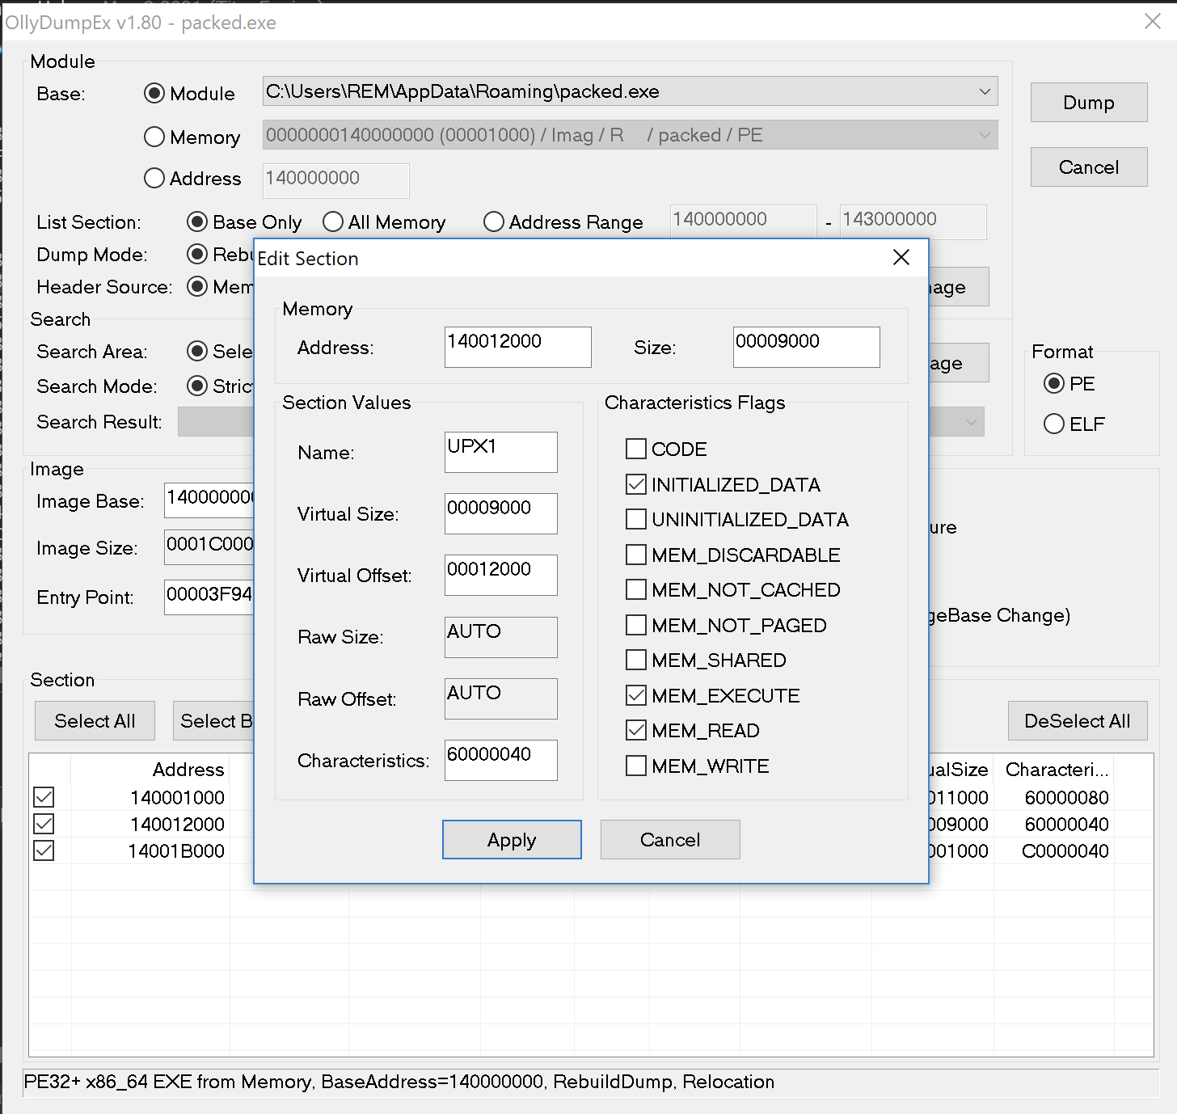The width and height of the screenshot is (1177, 1114).
Task: Close the OllyDumpEx window
Action: 1153,21
